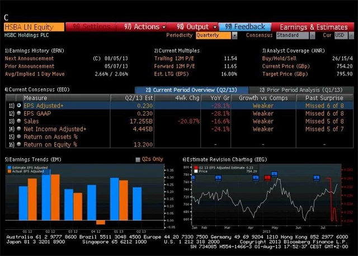Click the Next Announcement date 08/05/13
Image resolution: width=358 pixels, height=256 pixels.
pos(116,58)
